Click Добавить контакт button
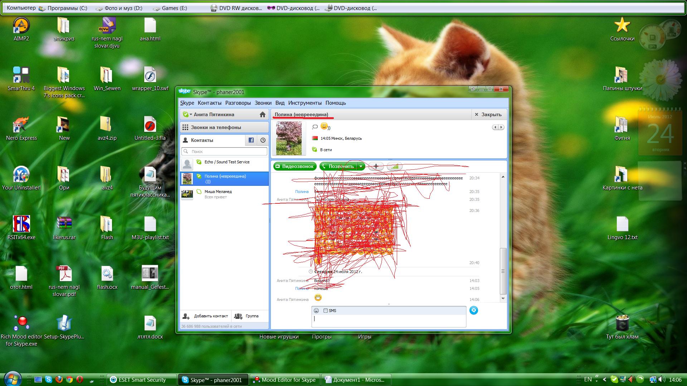Screen dimensions: 687x386 click(206, 316)
